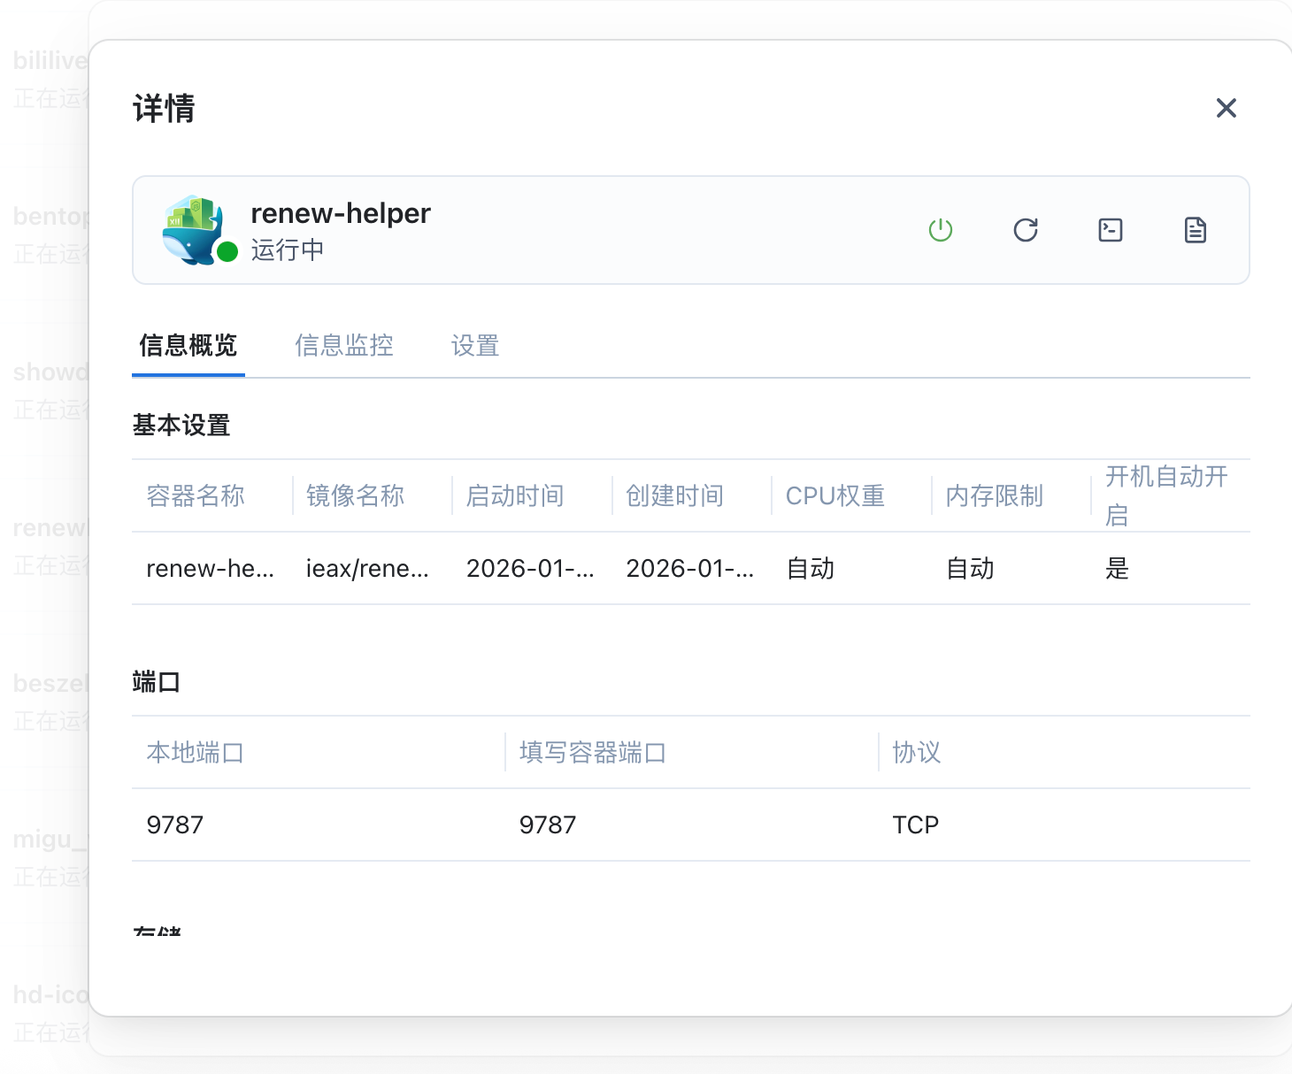This screenshot has height=1074, width=1292.
Task: Open the terminal console icon
Action: pos(1110,230)
